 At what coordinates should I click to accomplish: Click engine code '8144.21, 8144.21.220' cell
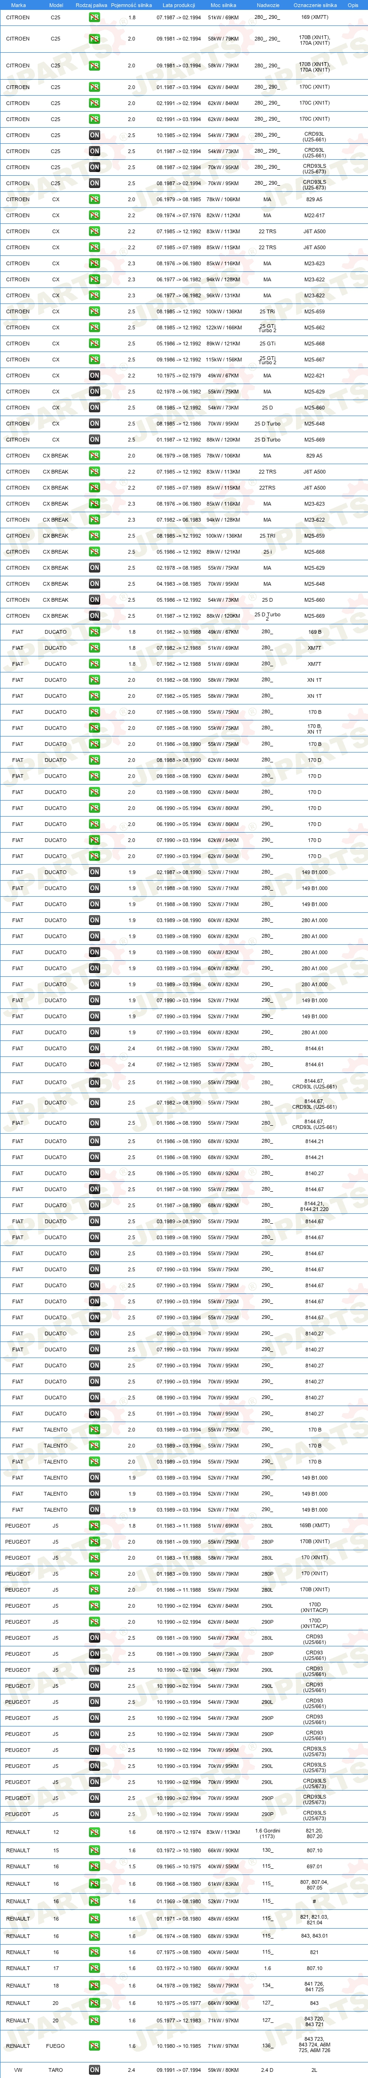coord(315,1206)
